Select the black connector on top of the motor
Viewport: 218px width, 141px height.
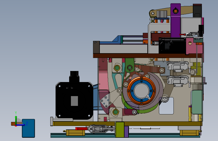[x=74, y=76]
